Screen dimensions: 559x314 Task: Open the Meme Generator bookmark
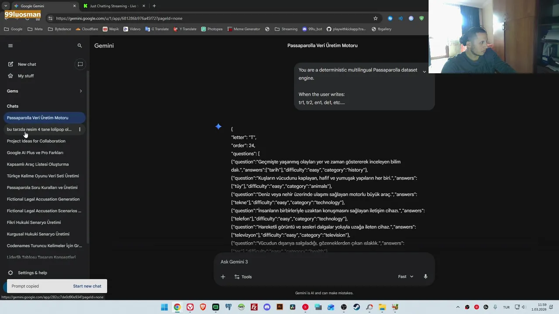point(244,29)
